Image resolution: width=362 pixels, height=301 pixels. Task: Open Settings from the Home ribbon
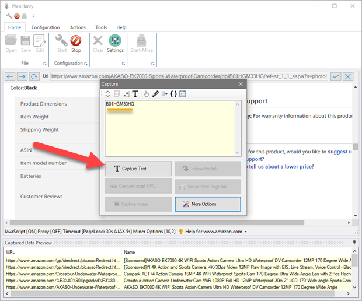coord(115,43)
